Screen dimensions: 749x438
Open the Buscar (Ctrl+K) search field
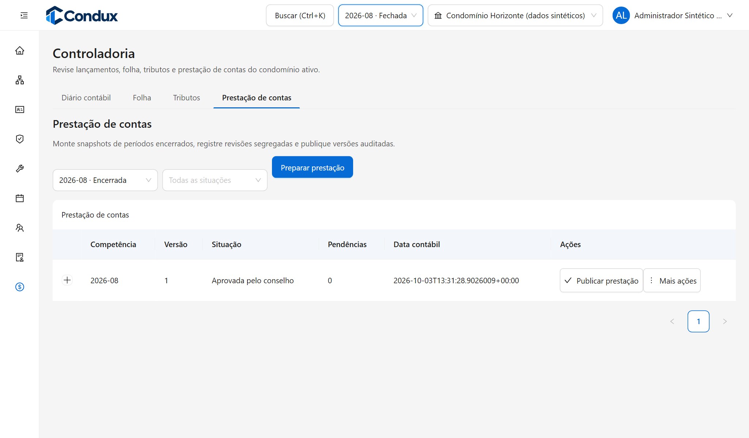(300, 15)
